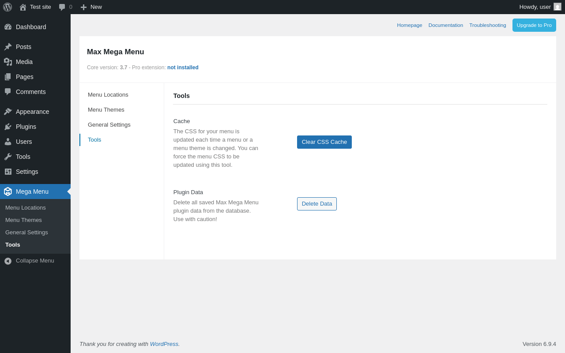The image size is (565, 353).
Task: Click the Plugins plug icon
Action: tap(8, 127)
